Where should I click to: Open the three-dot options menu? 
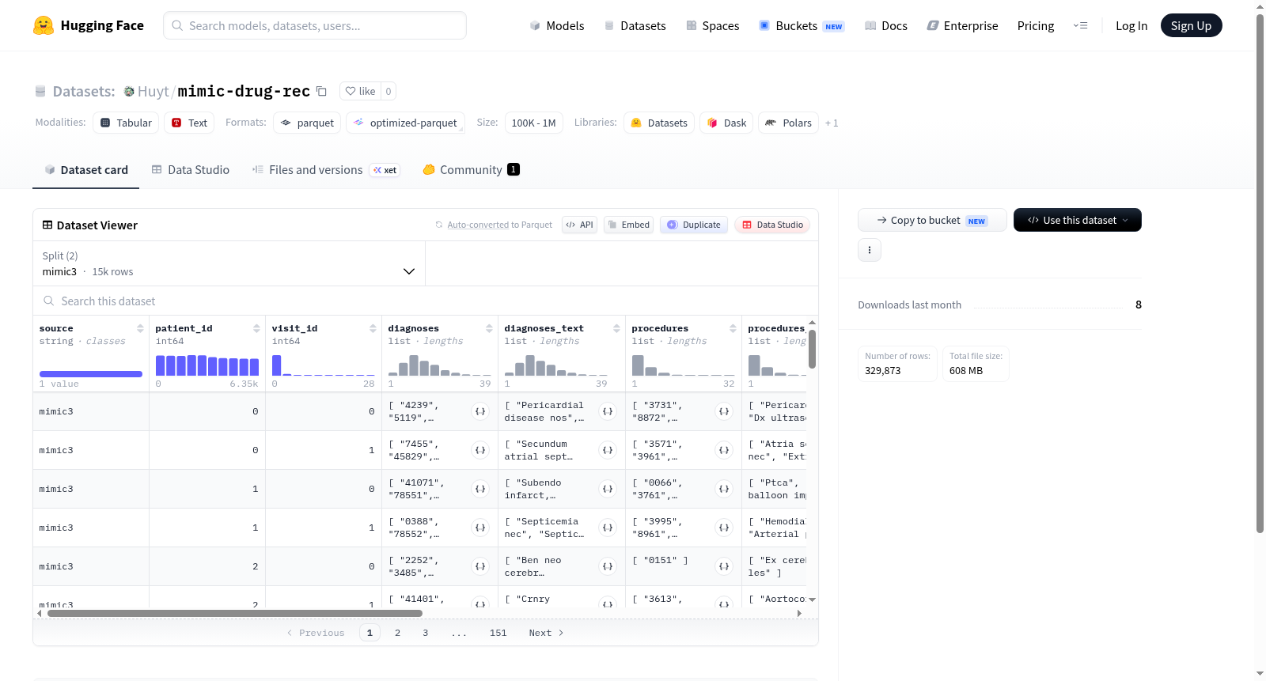pos(870,250)
